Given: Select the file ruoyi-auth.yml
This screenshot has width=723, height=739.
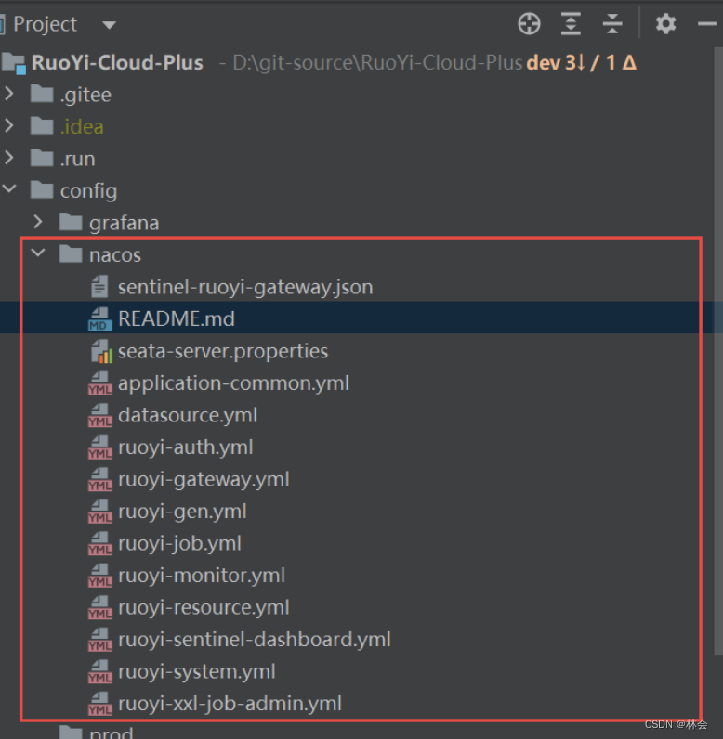Looking at the screenshot, I should pyautogui.click(x=185, y=447).
